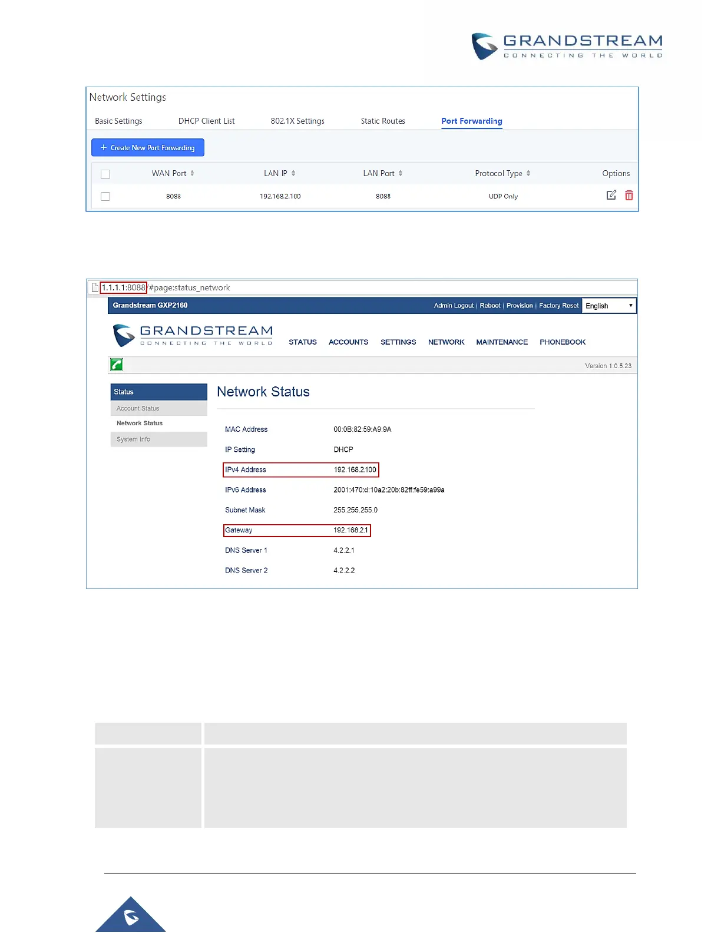Click the Status sidebar header
The width and height of the screenshot is (721, 933).
(x=159, y=392)
